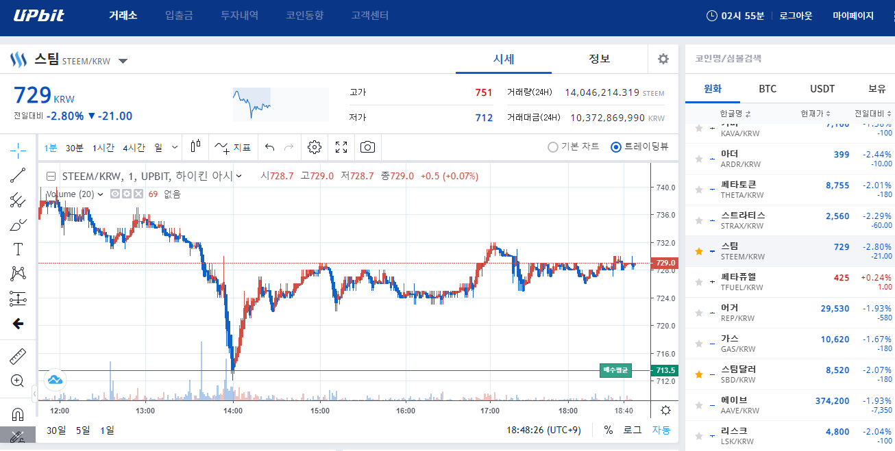The image size is (895, 451).
Task: Select the pitchfork drawing tool
Action: pyautogui.click(x=19, y=200)
